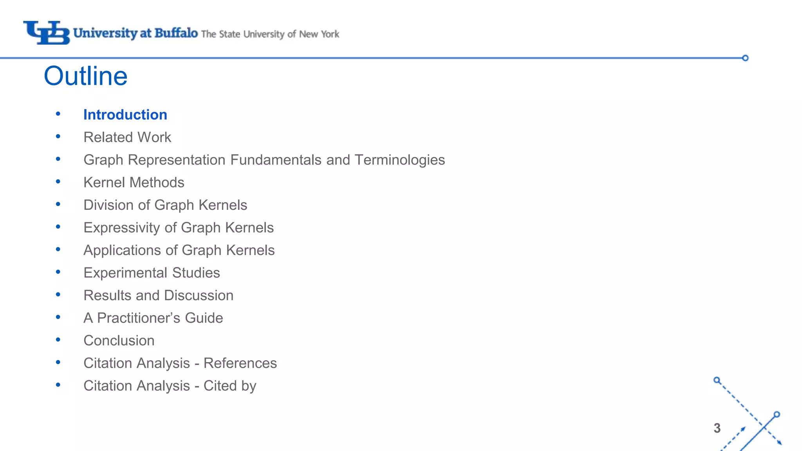
Task: Select the Kernel Methods entry
Action: [x=134, y=182]
